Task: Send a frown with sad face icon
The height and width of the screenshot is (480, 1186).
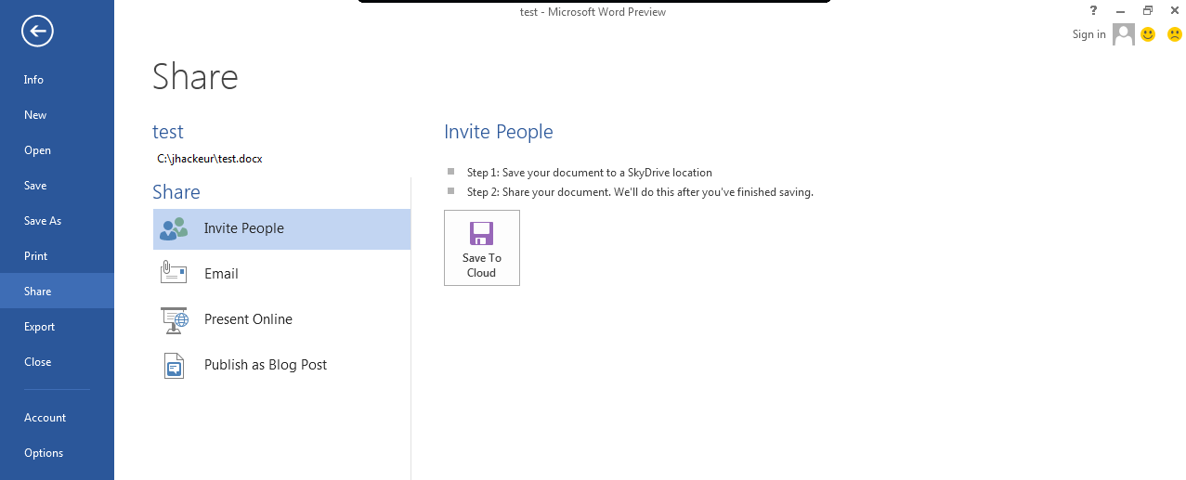Action: click(x=1174, y=34)
